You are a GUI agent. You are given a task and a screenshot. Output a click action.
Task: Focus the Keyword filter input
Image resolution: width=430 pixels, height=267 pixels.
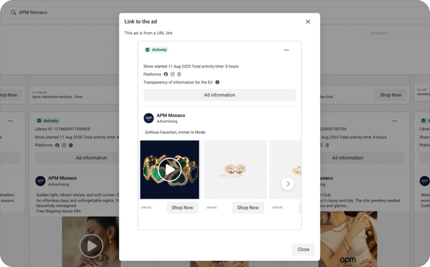point(397,33)
